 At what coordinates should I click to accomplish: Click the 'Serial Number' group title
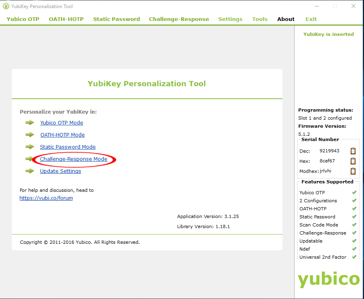click(320, 139)
